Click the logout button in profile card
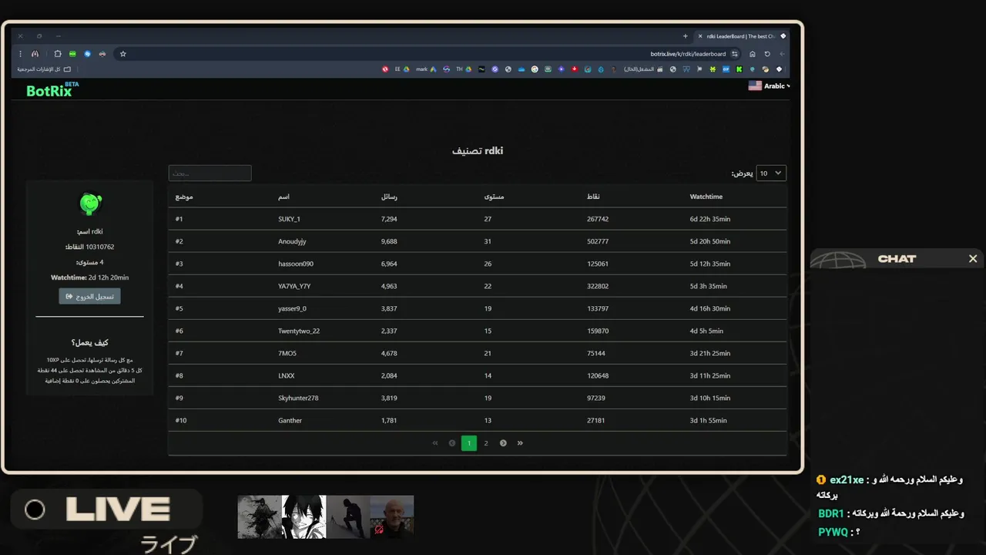 (x=89, y=296)
